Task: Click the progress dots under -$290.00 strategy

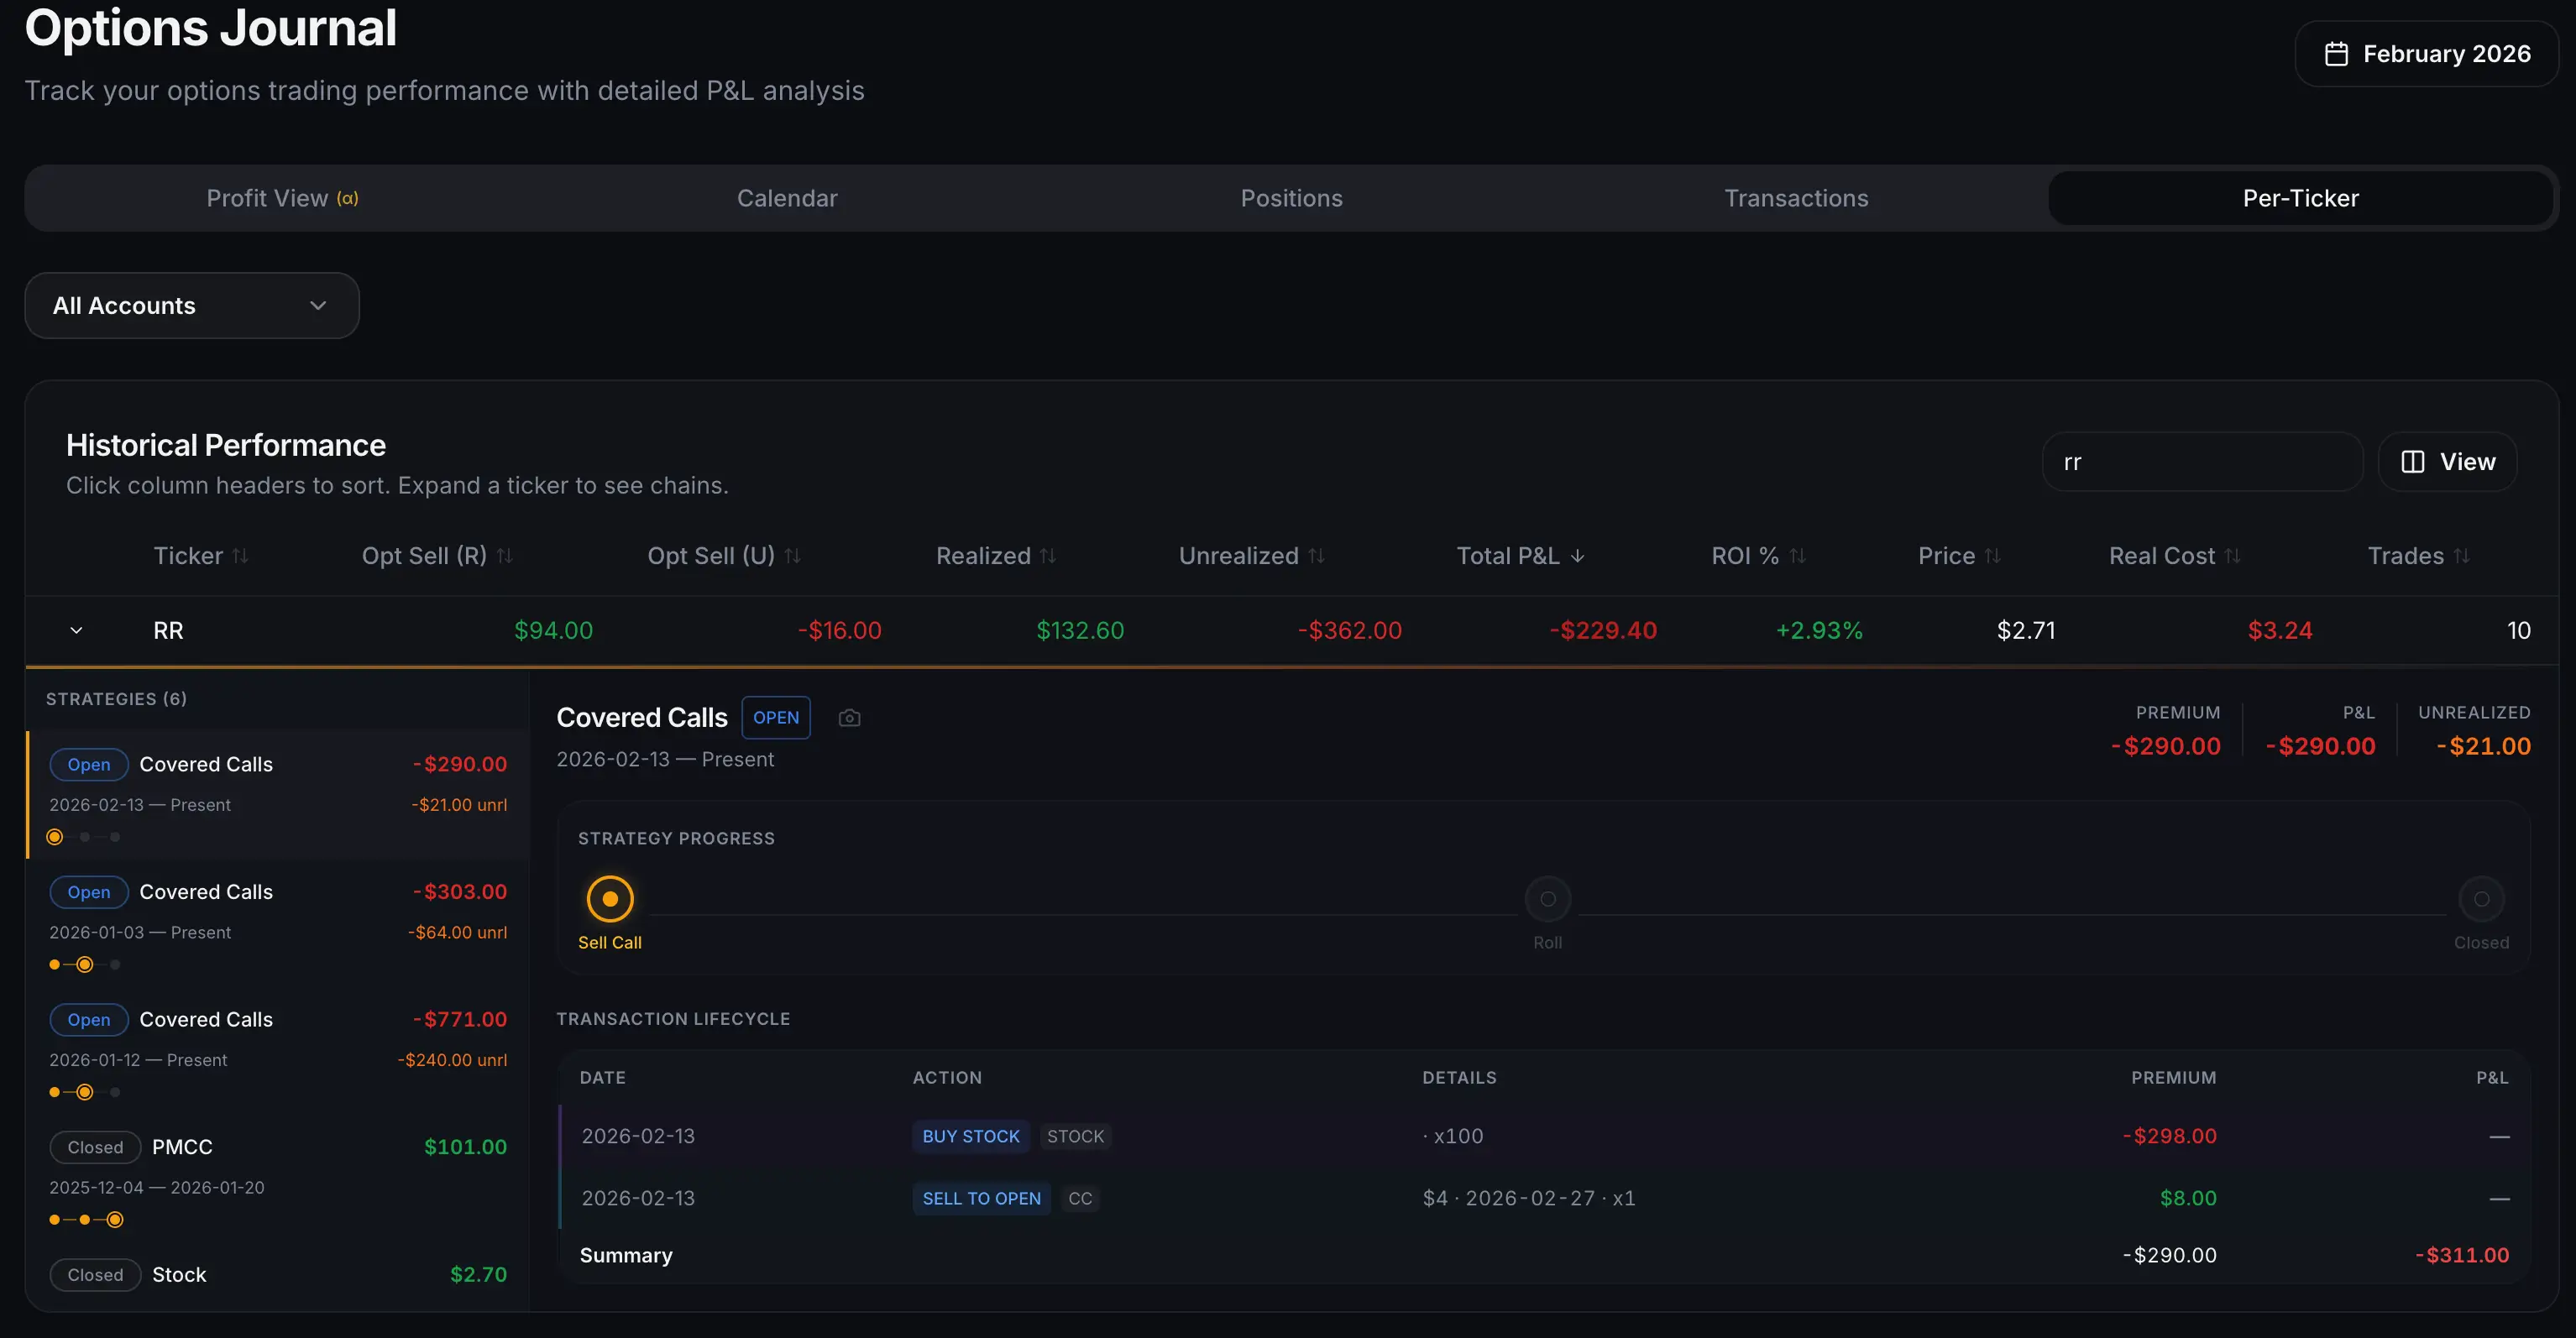Action: [84, 837]
